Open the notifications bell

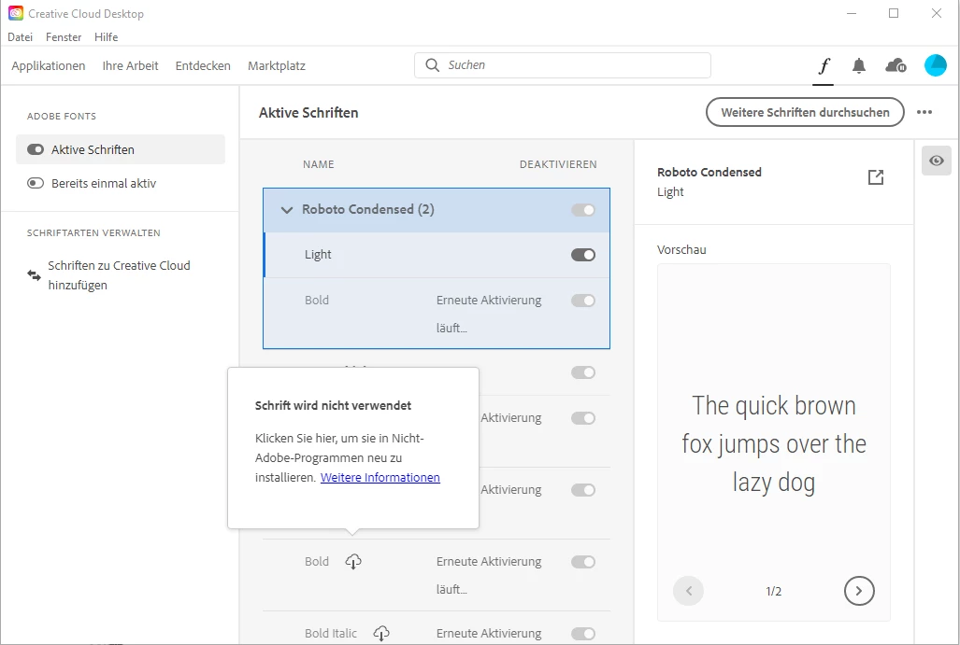(x=859, y=65)
